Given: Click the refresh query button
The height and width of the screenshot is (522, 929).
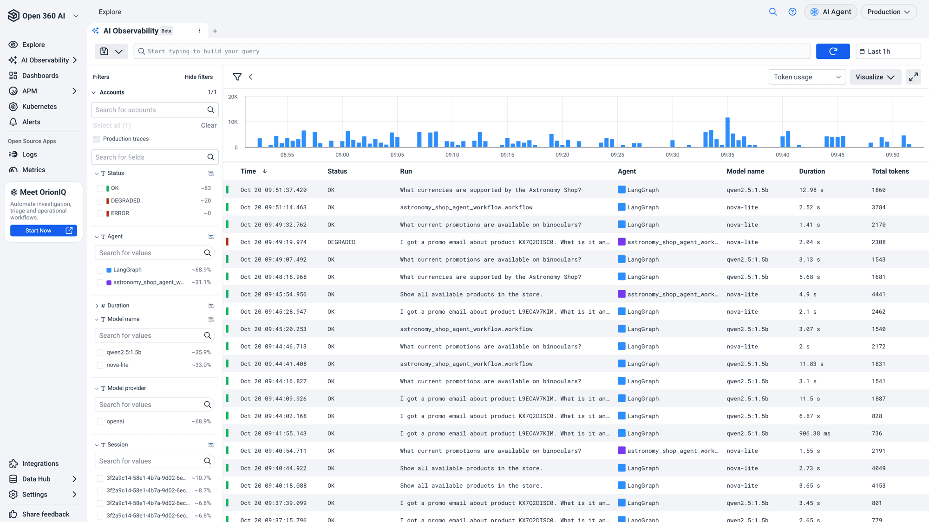Looking at the screenshot, I should tap(833, 52).
